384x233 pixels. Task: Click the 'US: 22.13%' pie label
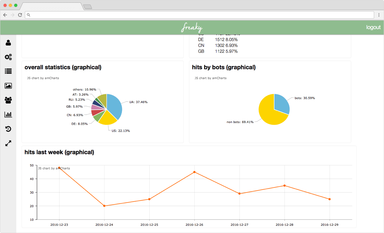121,131
